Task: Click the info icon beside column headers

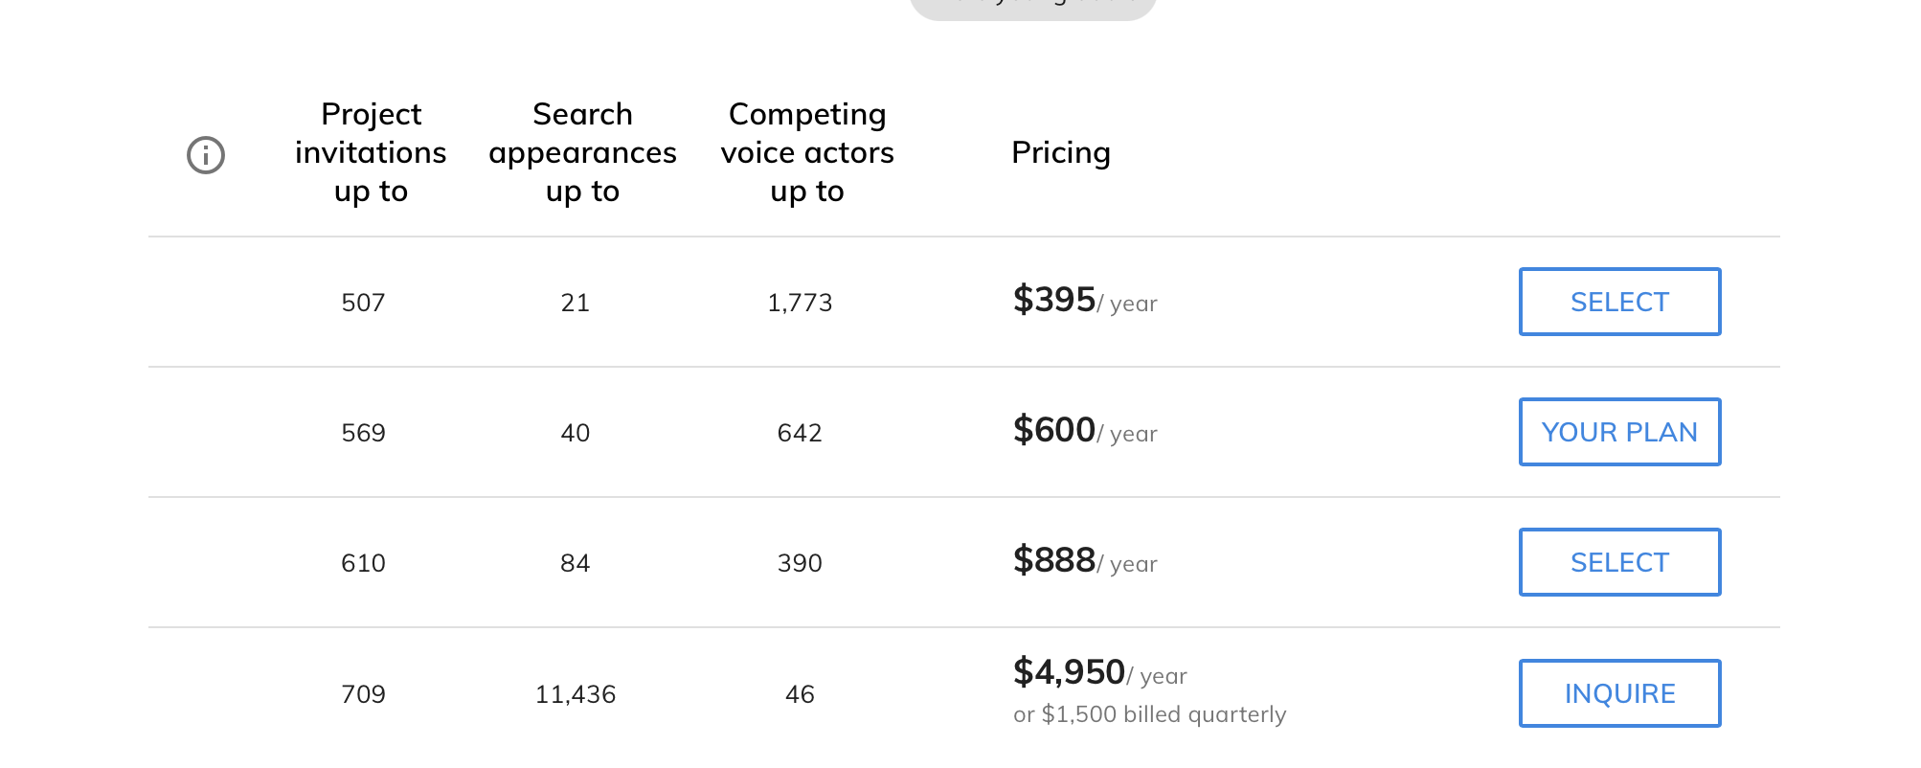Action: click(205, 155)
